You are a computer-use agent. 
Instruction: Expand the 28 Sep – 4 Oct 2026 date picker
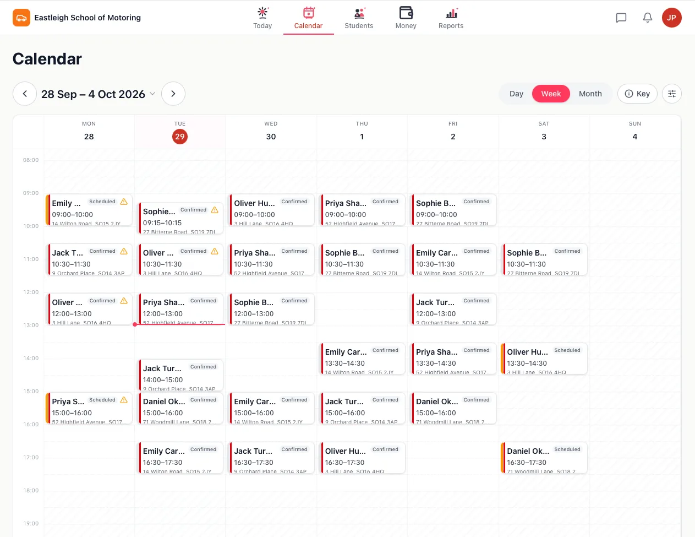click(98, 94)
